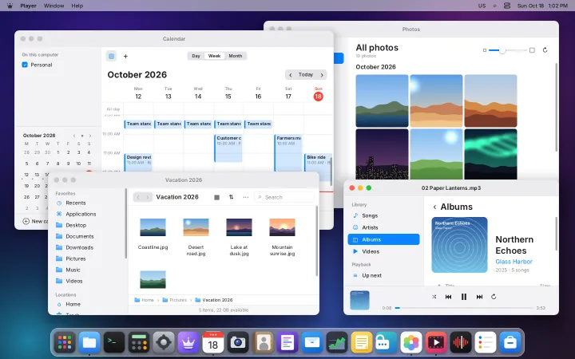Image resolution: width=575 pixels, height=359 pixels.
Task: Adjust the Photos thumbnail size slider
Action: [508, 50]
